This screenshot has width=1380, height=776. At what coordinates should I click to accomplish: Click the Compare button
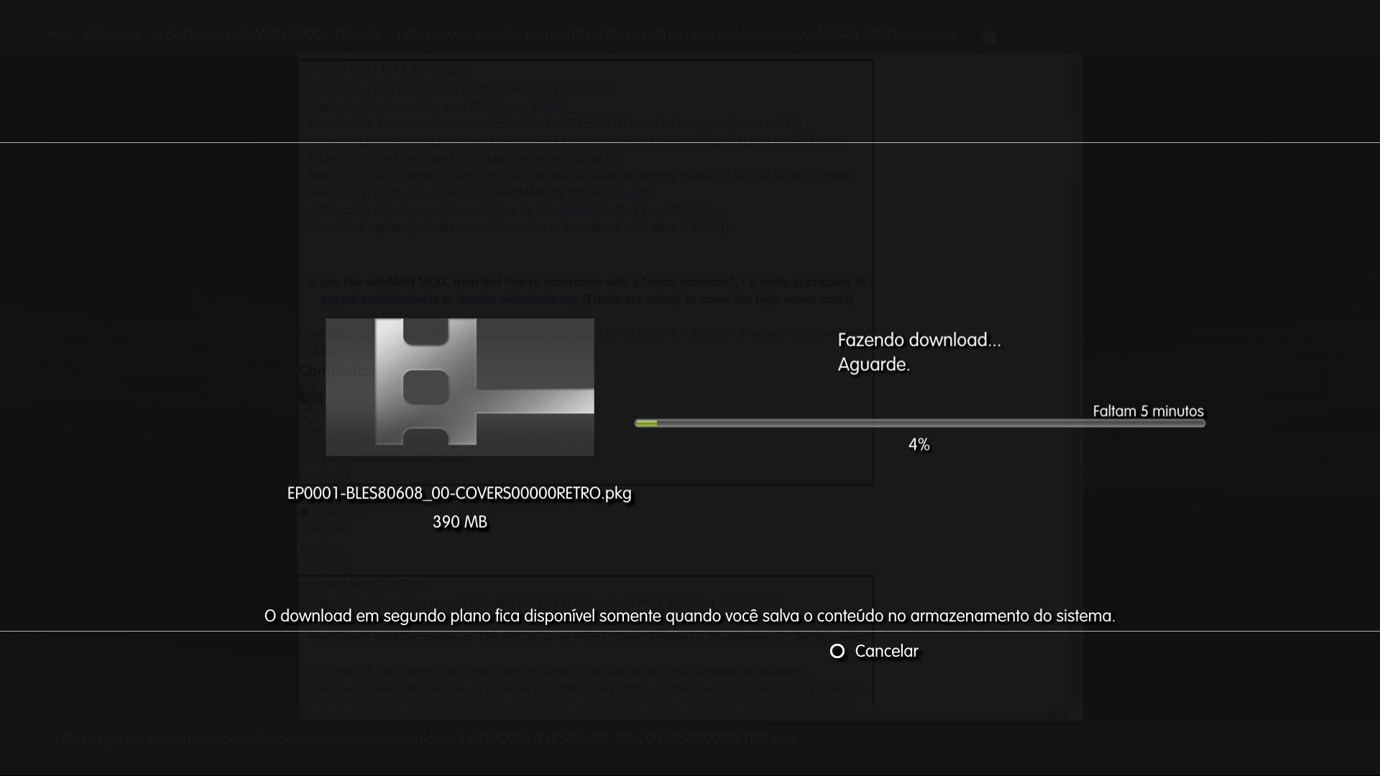click(x=323, y=565)
